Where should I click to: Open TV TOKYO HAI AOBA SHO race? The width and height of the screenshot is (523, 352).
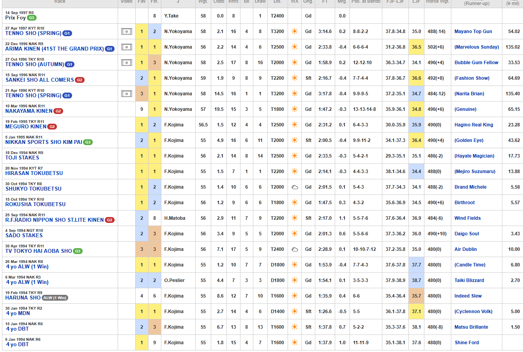click(x=39, y=251)
